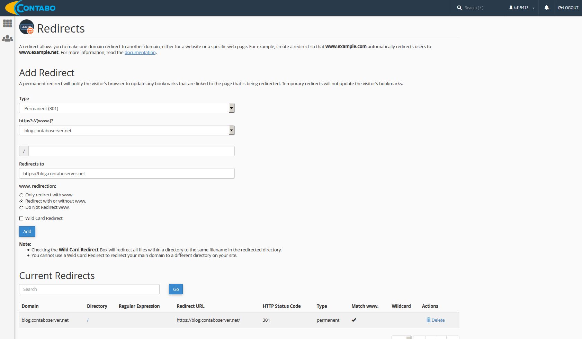Click the HTTP Status Code header
Screen dimensions: 582x339
click(x=281, y=306)
